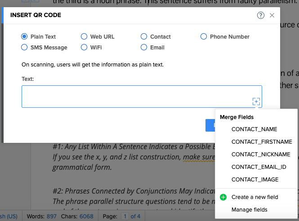
Task: Switch QR type to Email
Action: tap(144, 47)
